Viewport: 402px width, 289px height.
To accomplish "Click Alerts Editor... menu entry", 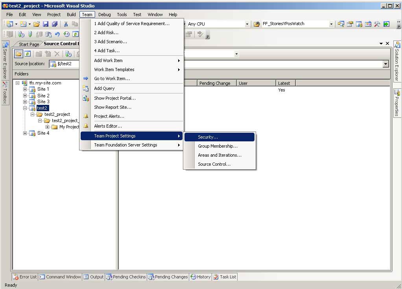I will (131, 126).
